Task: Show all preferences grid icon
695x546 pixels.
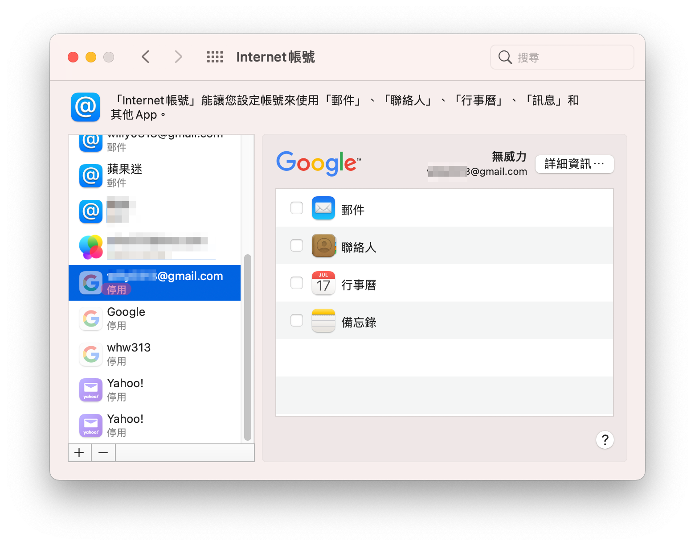Action: pyautogui.click(x=215, y=57)
